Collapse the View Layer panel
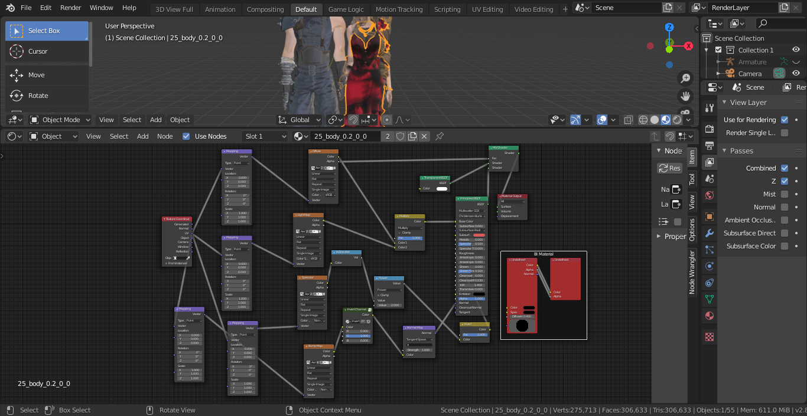Image resolution: width=807 pixels, height=416 pixels. click(725, 102)
